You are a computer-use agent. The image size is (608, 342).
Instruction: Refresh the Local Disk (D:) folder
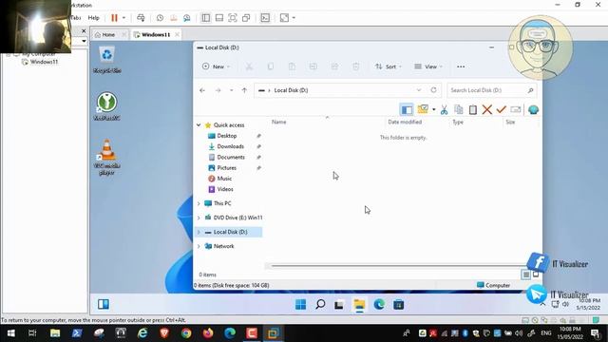tap(433, 90)
